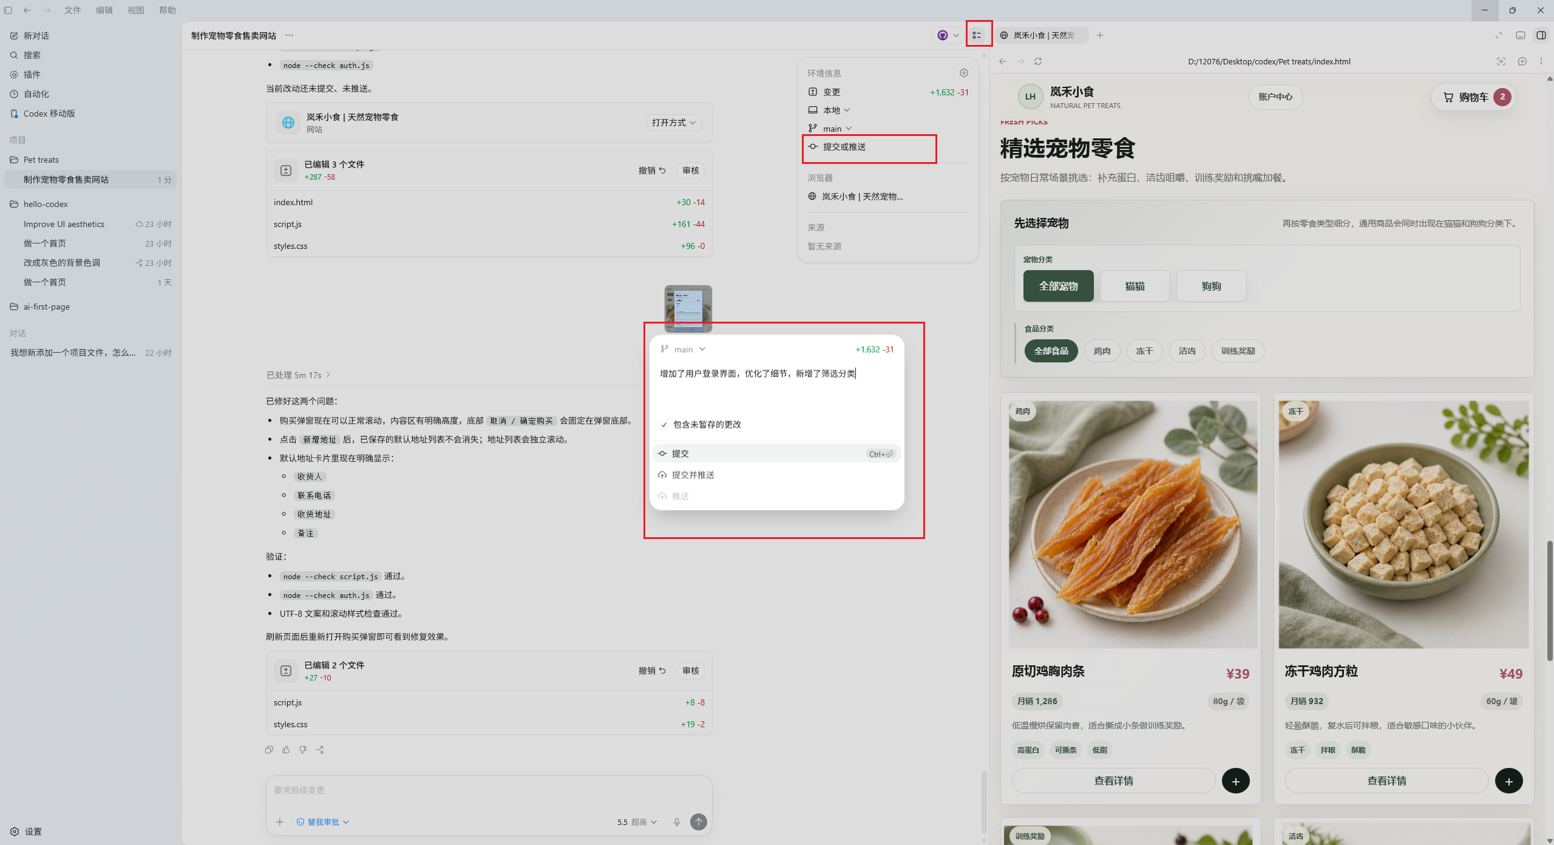Open 账户中心 on the website
The width and height of the screenshot is (1554, 845).
[1275, 97]
